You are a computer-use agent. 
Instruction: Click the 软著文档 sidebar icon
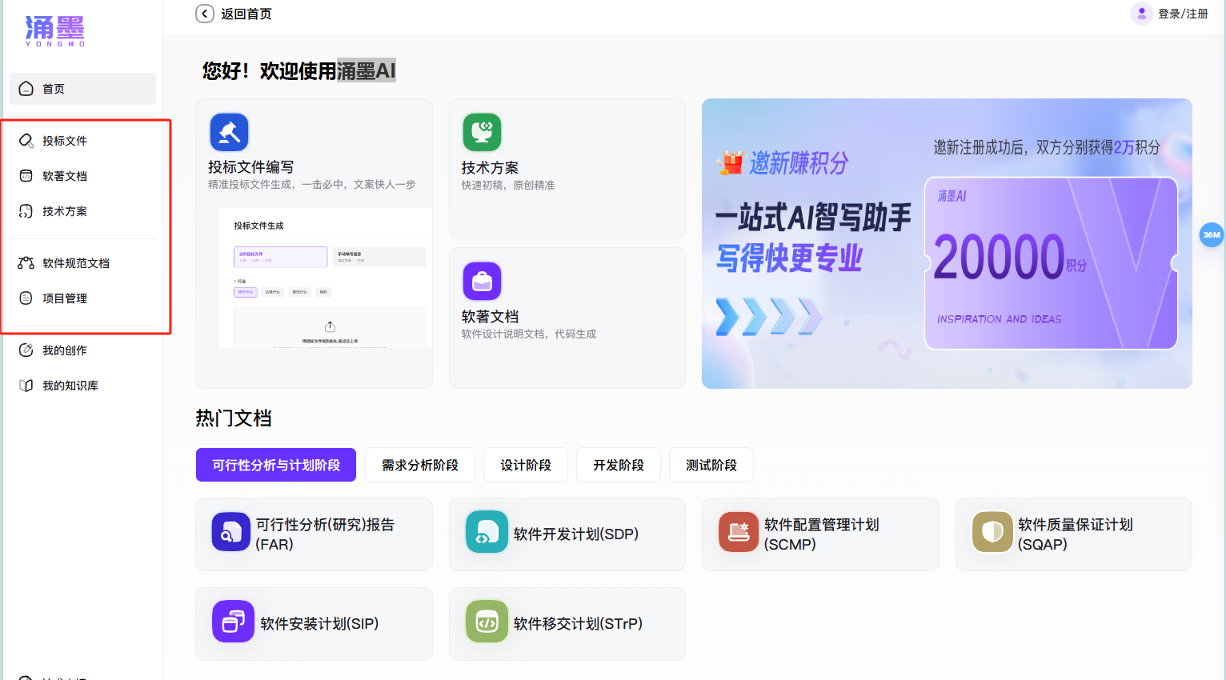click(26, 176)
